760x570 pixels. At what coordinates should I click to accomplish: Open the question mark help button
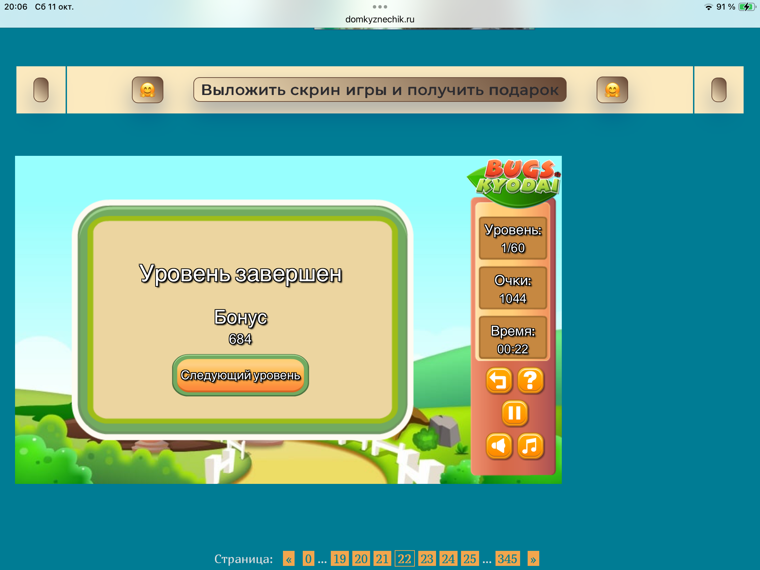(530, 380)
